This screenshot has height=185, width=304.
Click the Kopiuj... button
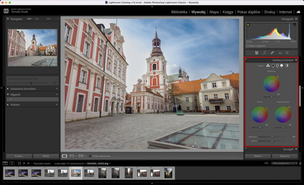pyautogui.click(x=19, y=156)
